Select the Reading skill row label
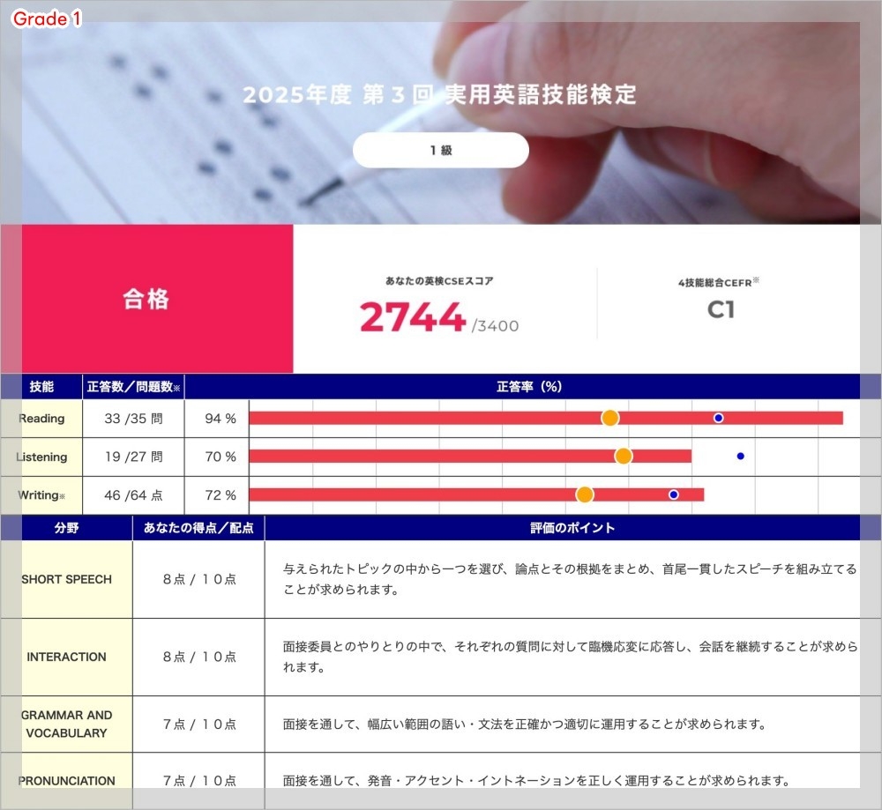 click(41, 419)
